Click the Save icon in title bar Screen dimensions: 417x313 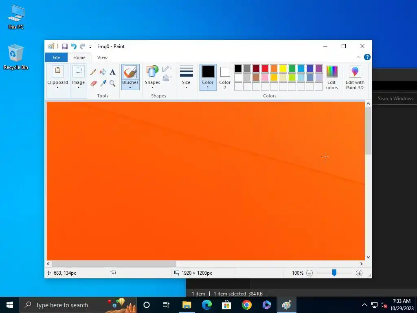click(x=65, y=46)
